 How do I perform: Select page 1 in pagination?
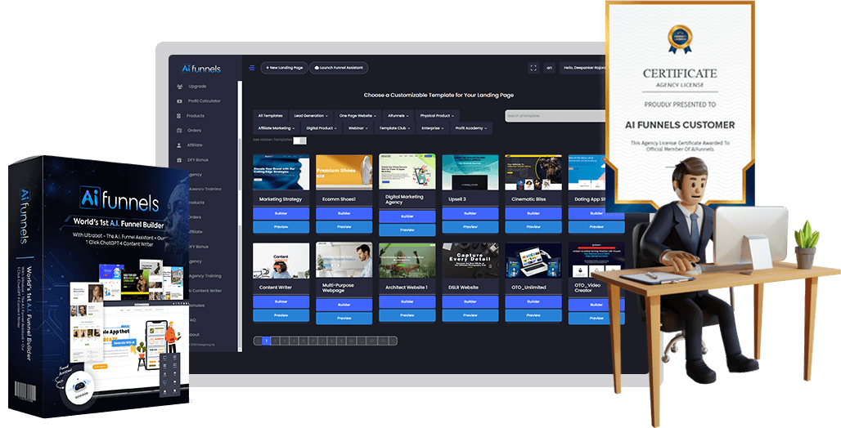pos(266,341)
